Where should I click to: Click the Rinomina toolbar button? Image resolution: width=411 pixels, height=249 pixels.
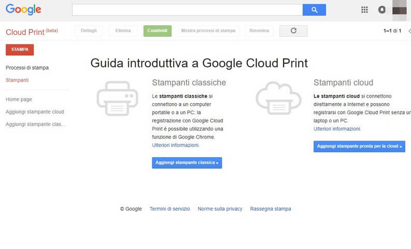259,31
